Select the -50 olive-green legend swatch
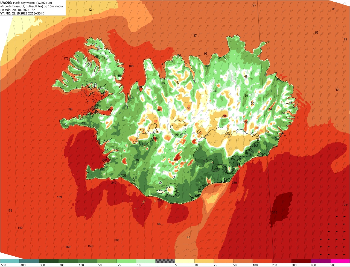The height and width of the screenshot is (267, 350). click(107, 261)
